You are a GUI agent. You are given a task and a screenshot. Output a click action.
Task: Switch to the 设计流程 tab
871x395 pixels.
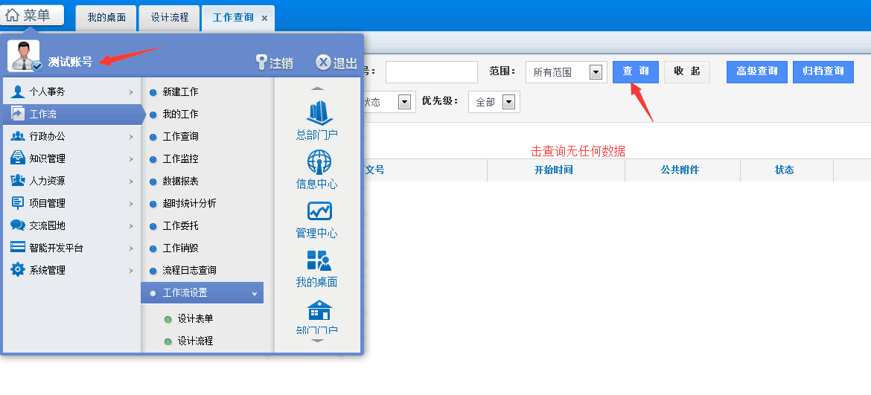click(x=169, y=17)
